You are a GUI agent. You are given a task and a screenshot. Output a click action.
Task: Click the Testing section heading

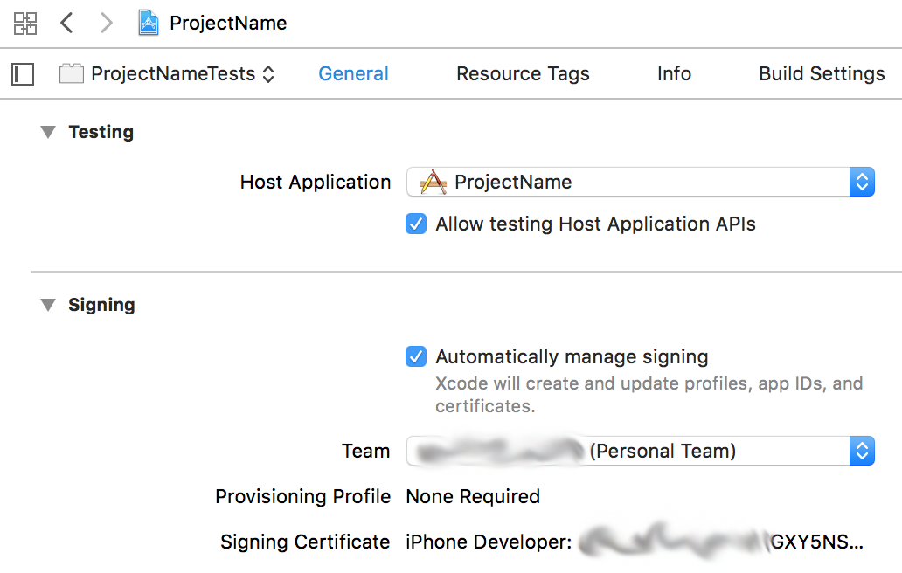(x=101, y=132)
